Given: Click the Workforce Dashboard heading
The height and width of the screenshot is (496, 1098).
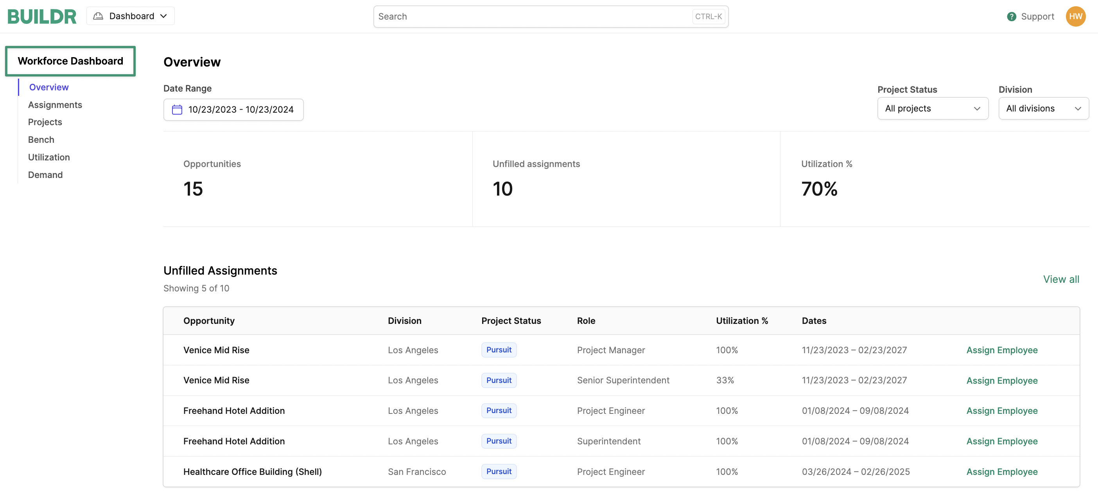Looking at the screenshot, I should tap(70, 61).
